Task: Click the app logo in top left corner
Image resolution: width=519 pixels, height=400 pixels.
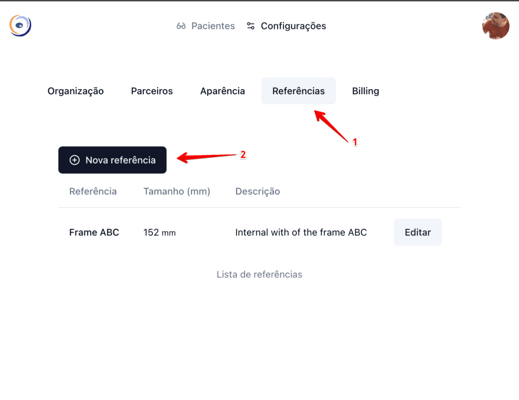Action: [x=20, y=25]
